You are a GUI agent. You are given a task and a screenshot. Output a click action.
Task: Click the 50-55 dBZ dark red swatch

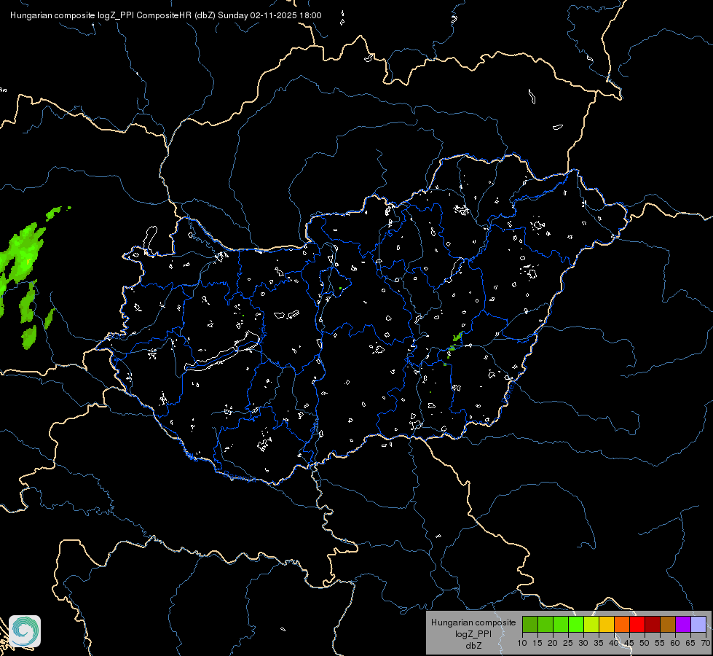[653, 624]
